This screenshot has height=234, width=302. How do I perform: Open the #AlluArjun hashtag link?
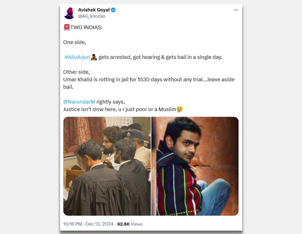click(77, 57)
